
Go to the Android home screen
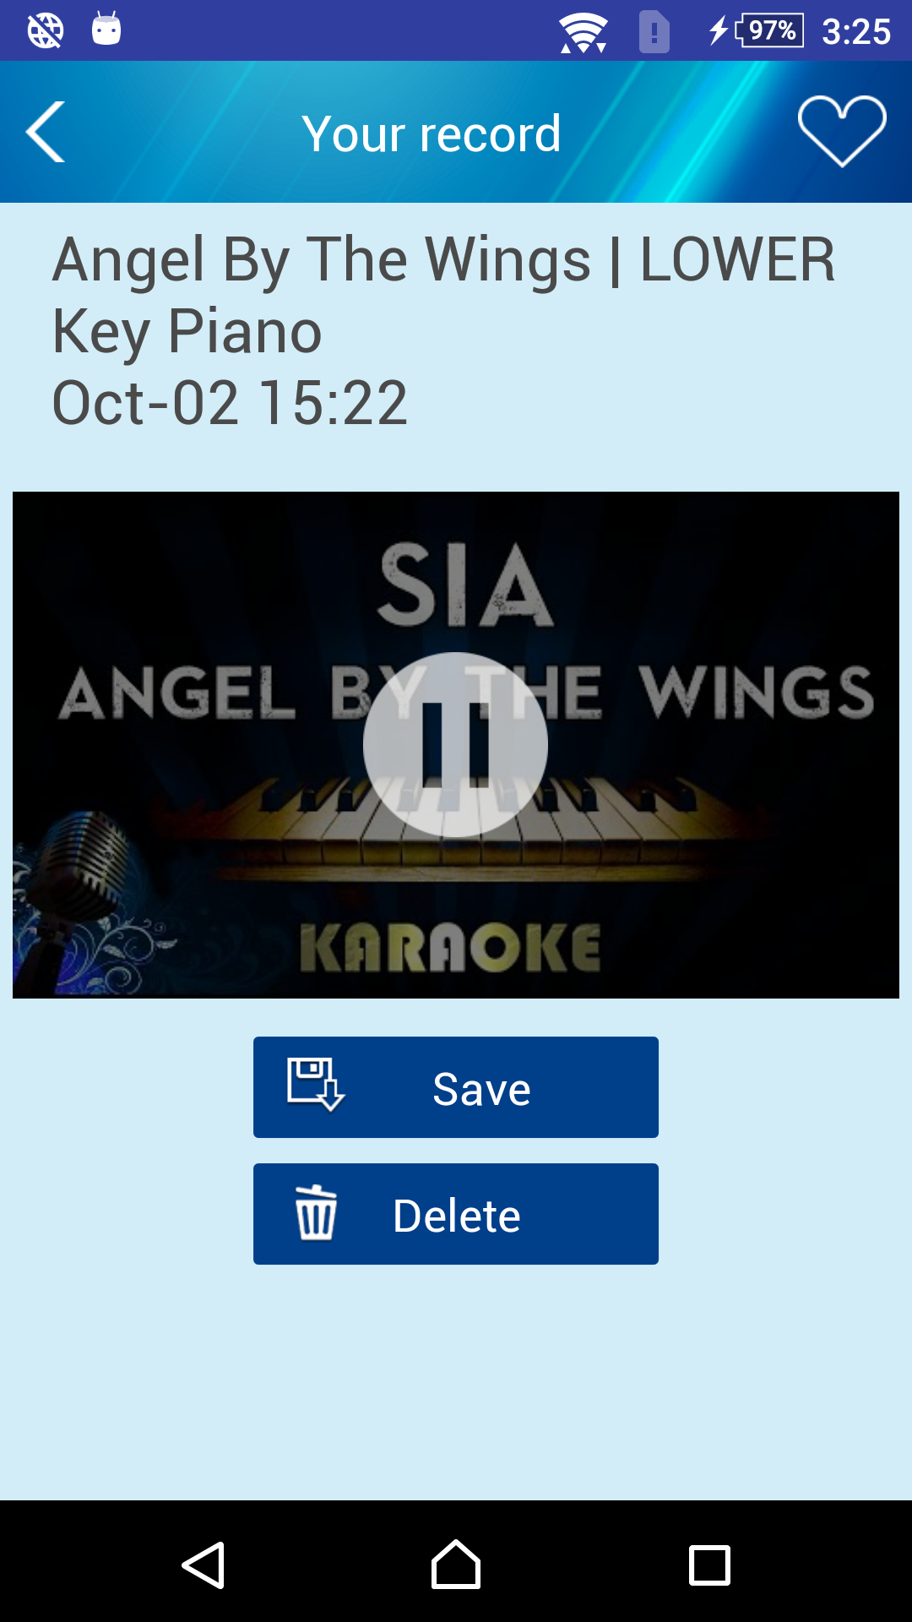coord(456,1565)
